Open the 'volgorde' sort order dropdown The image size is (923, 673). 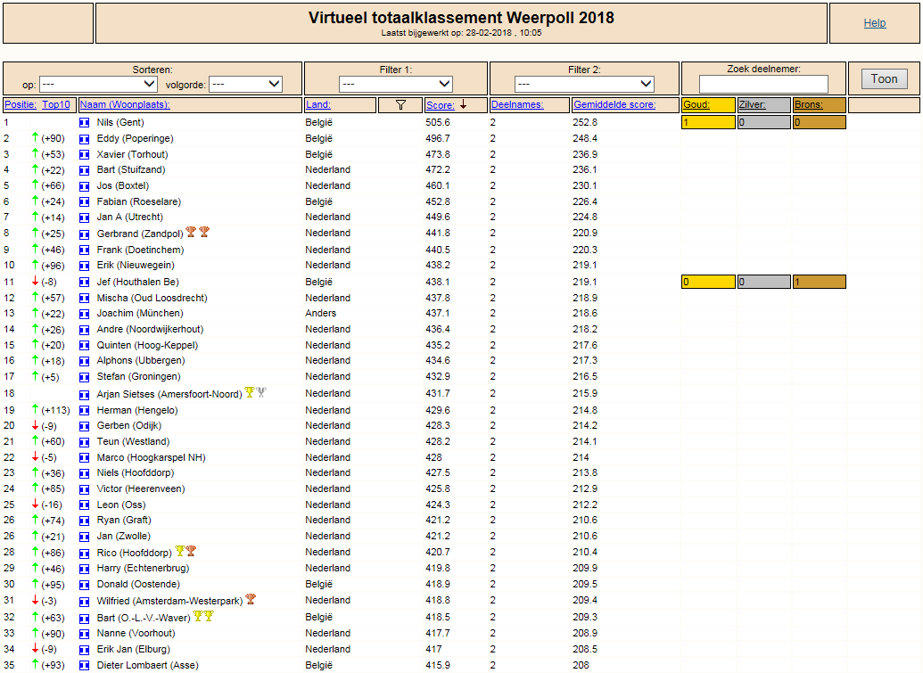(245, 84)
